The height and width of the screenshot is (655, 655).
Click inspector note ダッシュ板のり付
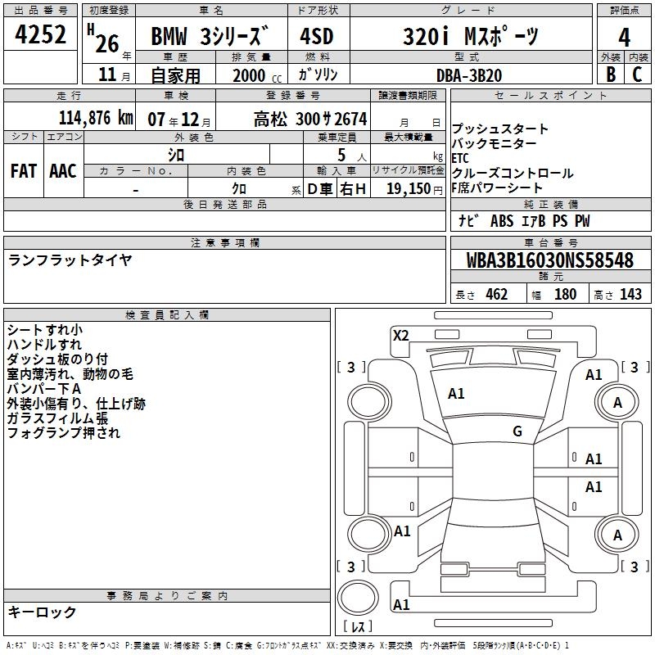pyautogui.click(x=57, y=359)
